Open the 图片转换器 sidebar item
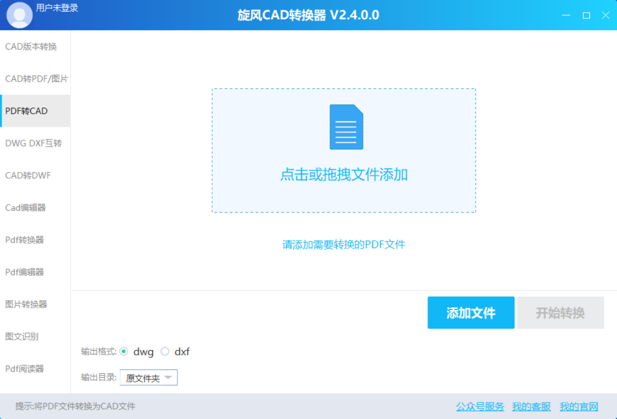The width and height of the screenshot is (617, 419). (x=35, y=304)
